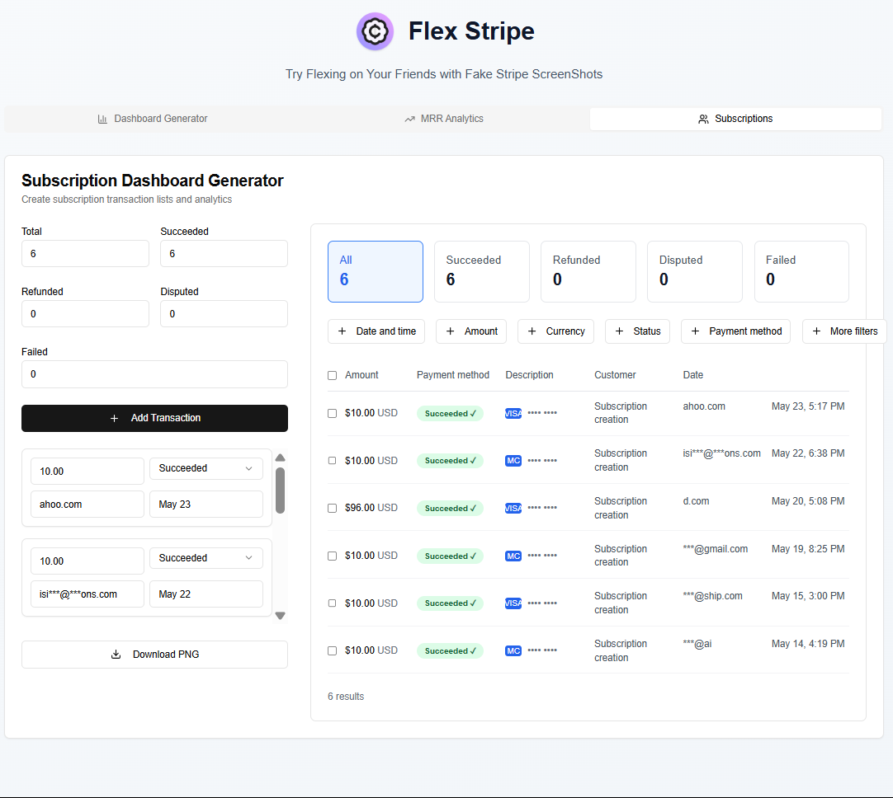Screen dimensions: 893x798
Task: Check the box for isi***@***ons.com transaction
Action: click(x=332, y=461)
